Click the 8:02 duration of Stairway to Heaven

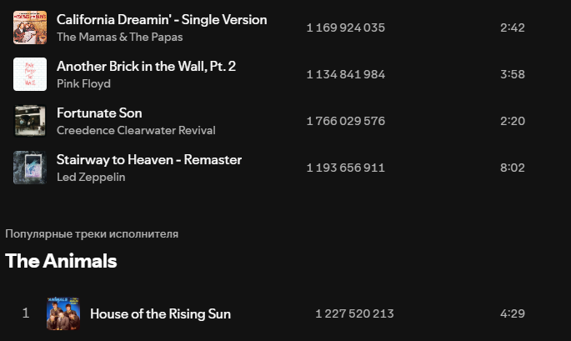tap(513, 168)
